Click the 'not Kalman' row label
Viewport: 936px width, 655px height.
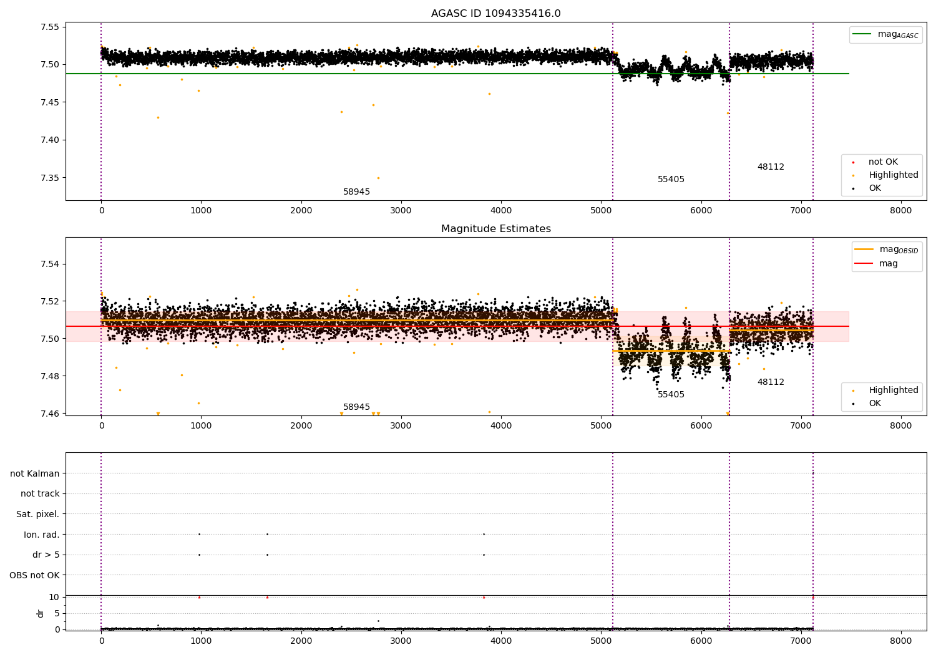[x=35, y=473]
